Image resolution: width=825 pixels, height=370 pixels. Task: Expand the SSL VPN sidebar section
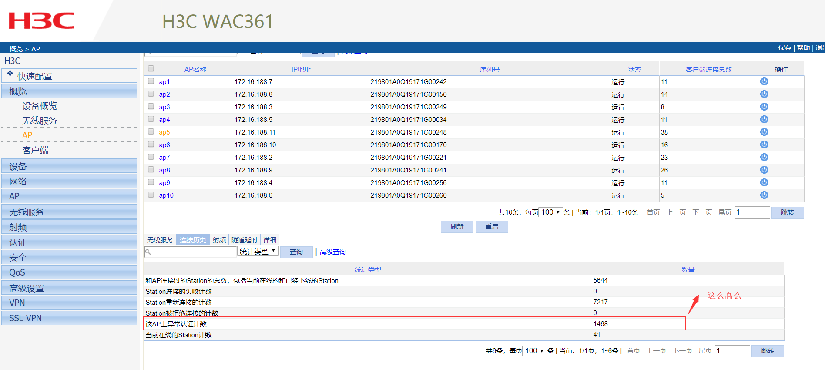[70, 318]
